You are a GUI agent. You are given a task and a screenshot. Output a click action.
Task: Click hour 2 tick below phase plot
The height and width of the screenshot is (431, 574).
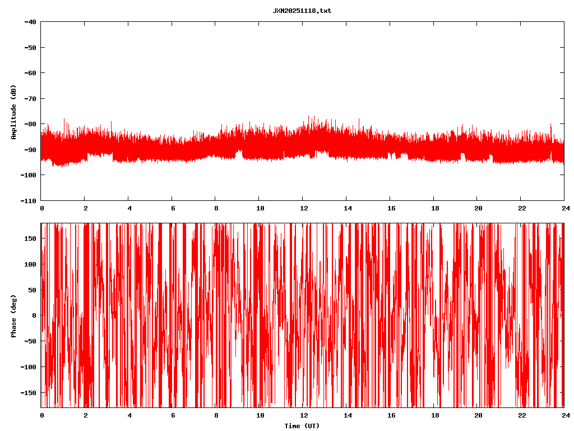[85, 415]
